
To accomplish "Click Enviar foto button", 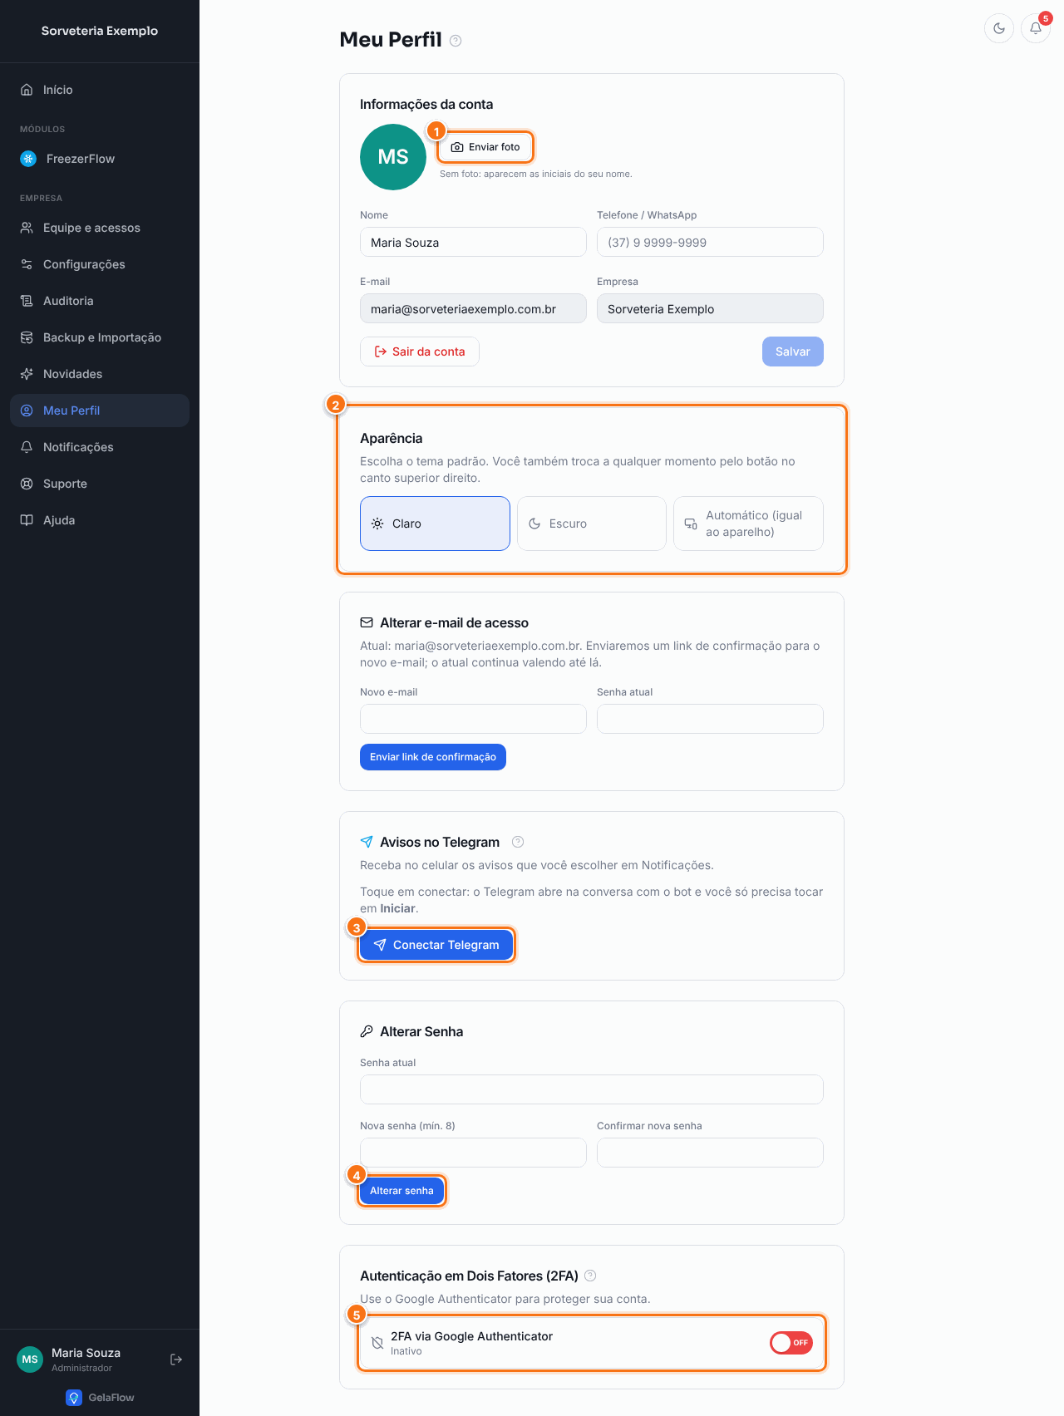I will pyautogui.click(x=485, y=147).
